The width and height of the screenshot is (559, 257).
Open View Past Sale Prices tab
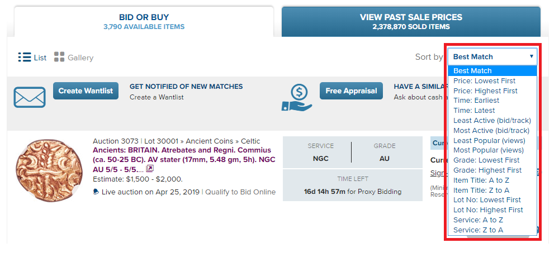point(411,21)
